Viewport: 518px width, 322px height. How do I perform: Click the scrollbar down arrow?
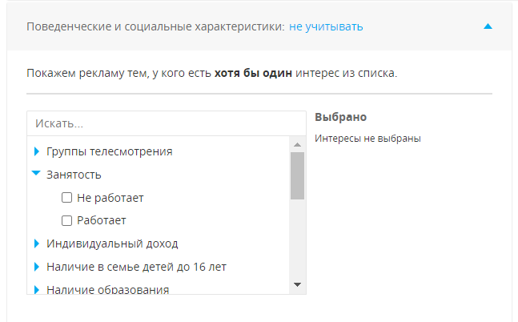coord(297,284)
